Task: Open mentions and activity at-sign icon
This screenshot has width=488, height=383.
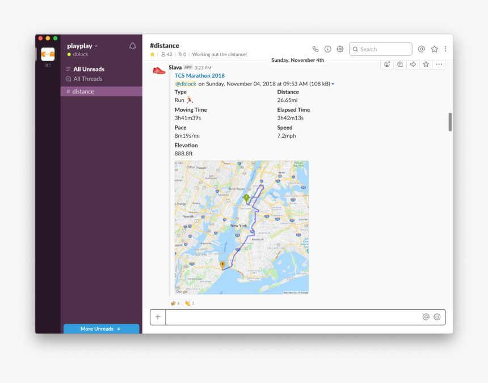Action: click(422, 49)
